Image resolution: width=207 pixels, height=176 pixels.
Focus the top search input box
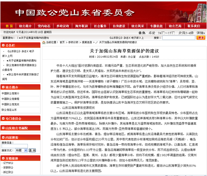tap(179, 38)
